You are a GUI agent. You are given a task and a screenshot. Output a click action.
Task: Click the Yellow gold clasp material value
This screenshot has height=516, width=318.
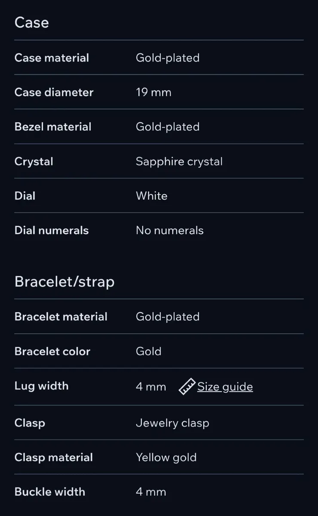point(166,457)
